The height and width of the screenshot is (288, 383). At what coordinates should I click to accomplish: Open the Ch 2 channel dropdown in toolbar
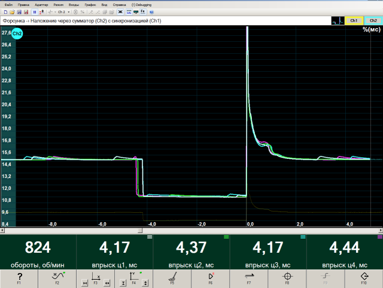(x=62, y=11)
